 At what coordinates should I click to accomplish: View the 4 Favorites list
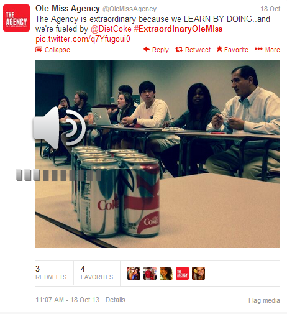(97, 272)
